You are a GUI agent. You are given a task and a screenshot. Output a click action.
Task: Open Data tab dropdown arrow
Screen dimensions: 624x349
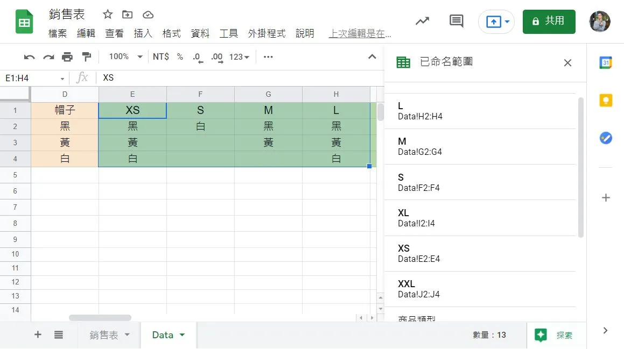click(183, 334)
